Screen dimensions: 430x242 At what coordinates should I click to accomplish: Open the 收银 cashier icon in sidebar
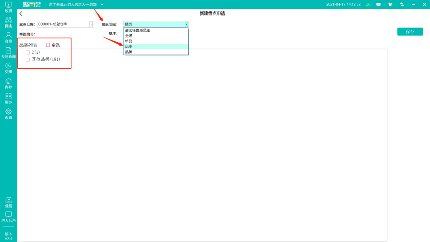[8, 7]
